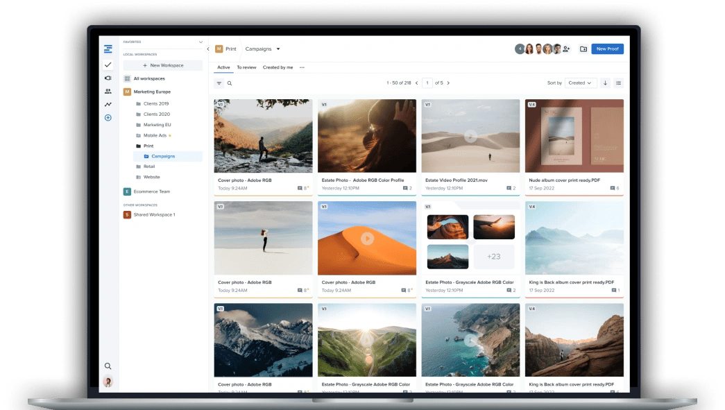Click the circled plus icon in left rail

click(x=108, y=118)
